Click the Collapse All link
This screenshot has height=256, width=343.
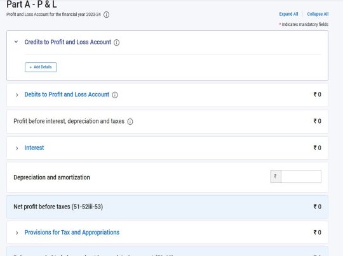[x=318, y=14]
